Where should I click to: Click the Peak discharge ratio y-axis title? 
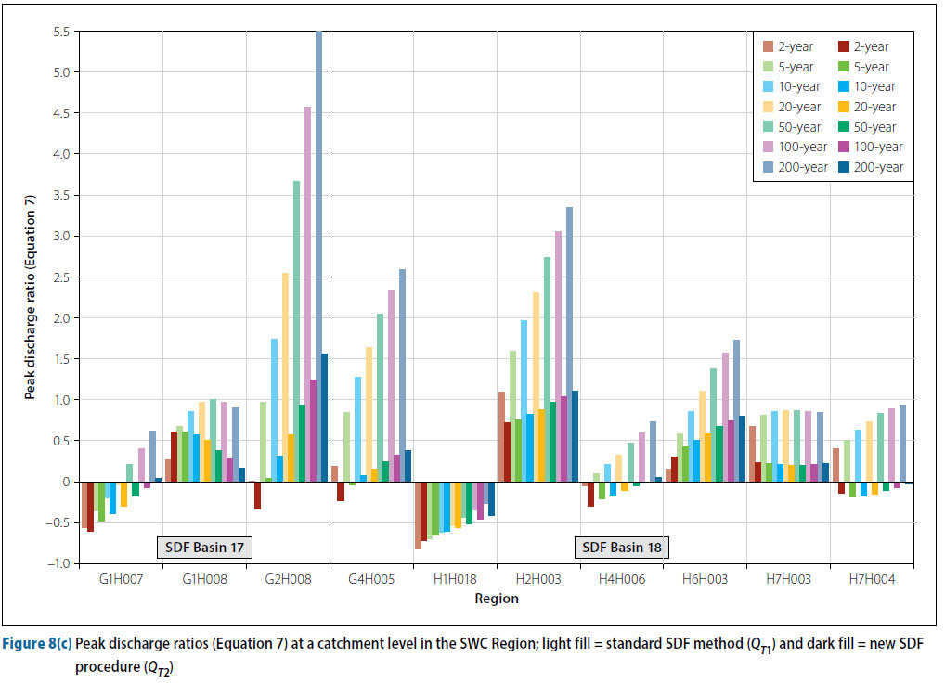[30, 299]
